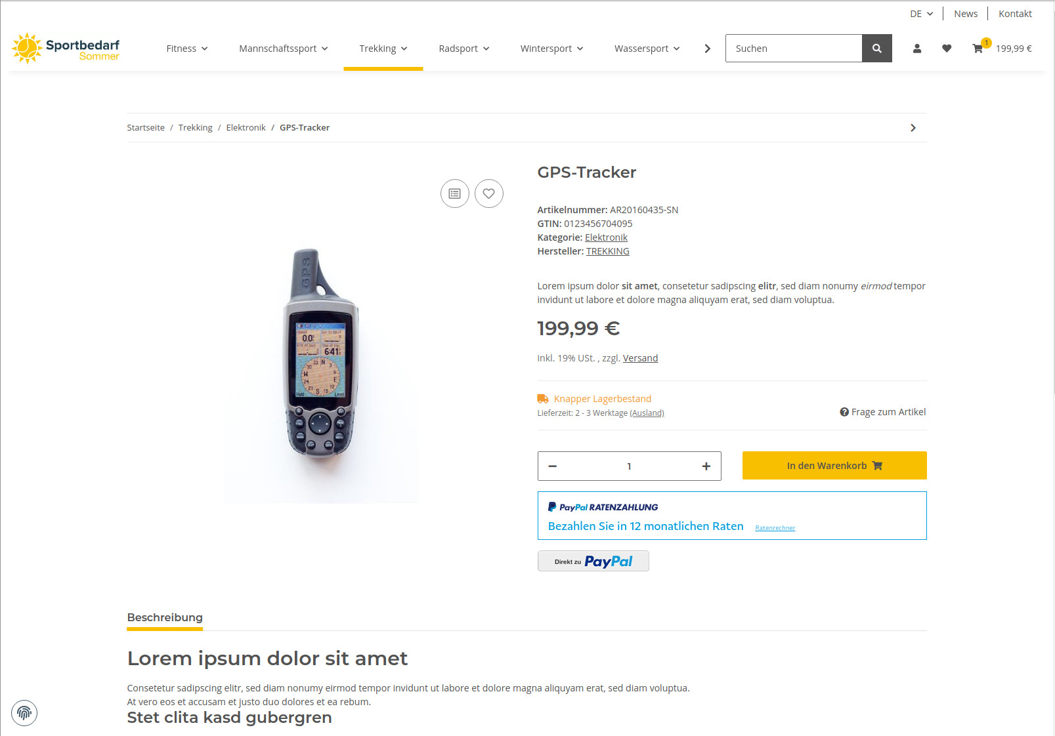Open the Trekking navigation menu
Image resolution: width=1055 pixels, height=736 pixels.
[x=383, y=49]
